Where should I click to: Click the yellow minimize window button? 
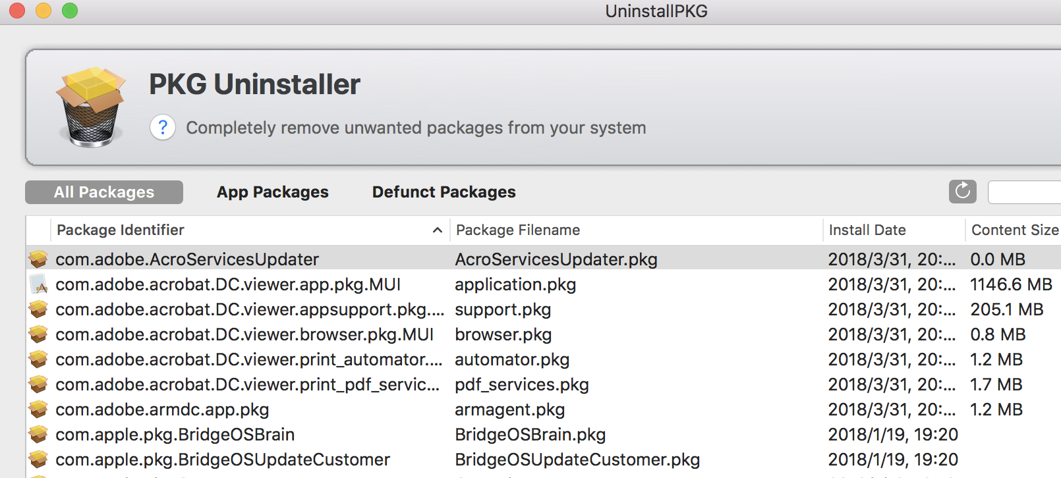tap(43, 11)
